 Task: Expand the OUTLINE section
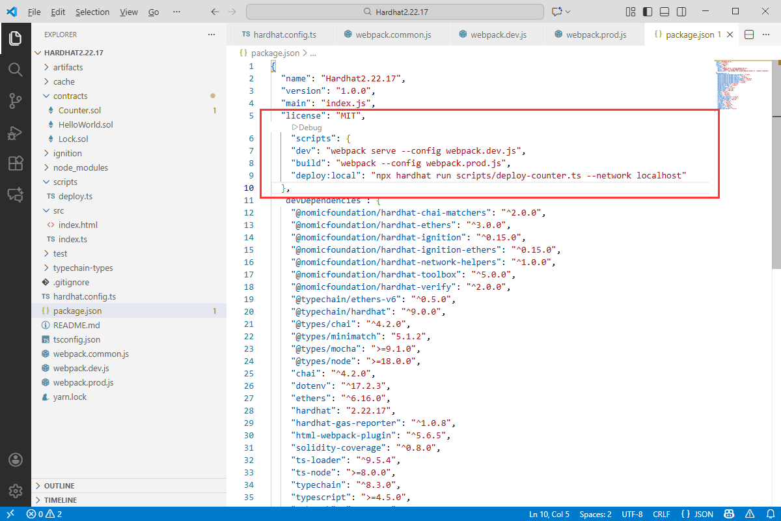(129, 486)
